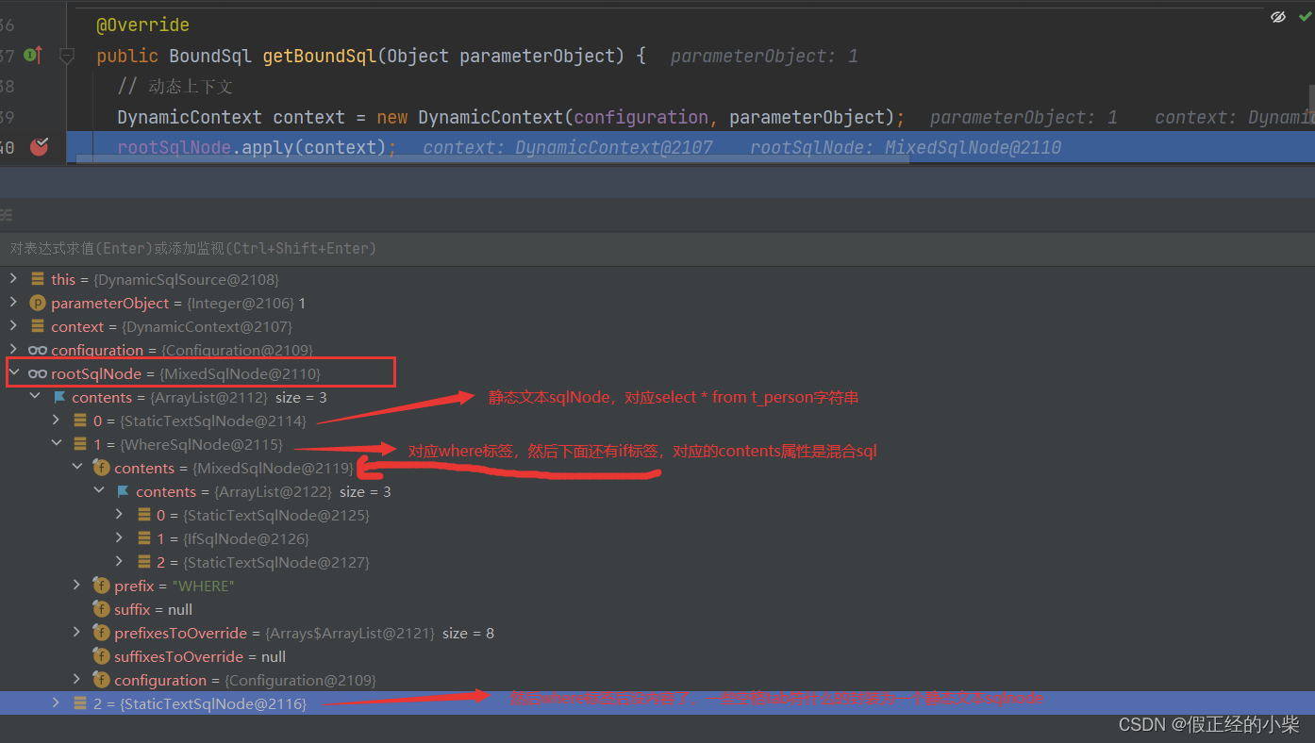Collapse the rootSqlNode MixedSqlNode node
The height and width of the screenshot is (743, 1315).
tap(12, 373)
